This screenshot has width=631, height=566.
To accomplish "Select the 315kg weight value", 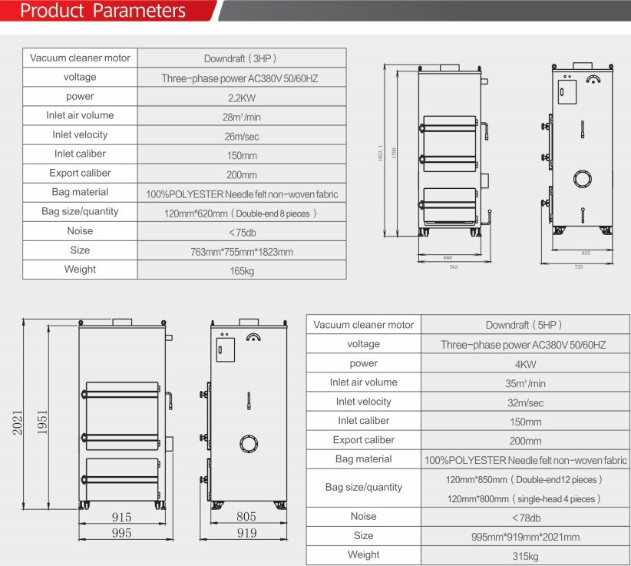I will pos(525,555).
